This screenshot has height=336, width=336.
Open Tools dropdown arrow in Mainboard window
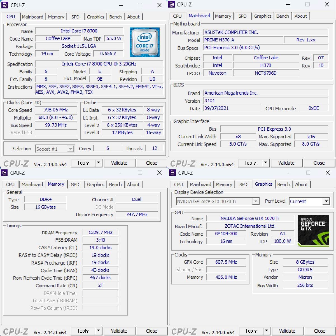(x=265, y=163)
